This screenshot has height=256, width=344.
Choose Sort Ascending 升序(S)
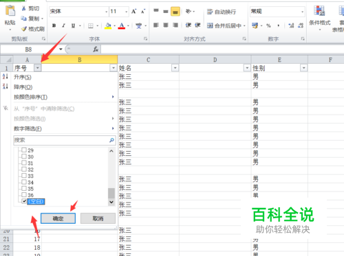click(23, 77)
